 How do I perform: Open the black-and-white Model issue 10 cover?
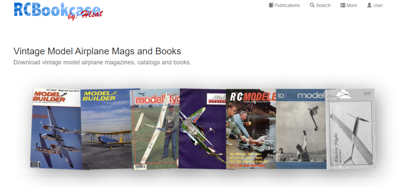[301, 129]
